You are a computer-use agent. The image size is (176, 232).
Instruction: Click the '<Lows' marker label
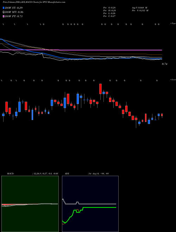click(x=173, y=79)
